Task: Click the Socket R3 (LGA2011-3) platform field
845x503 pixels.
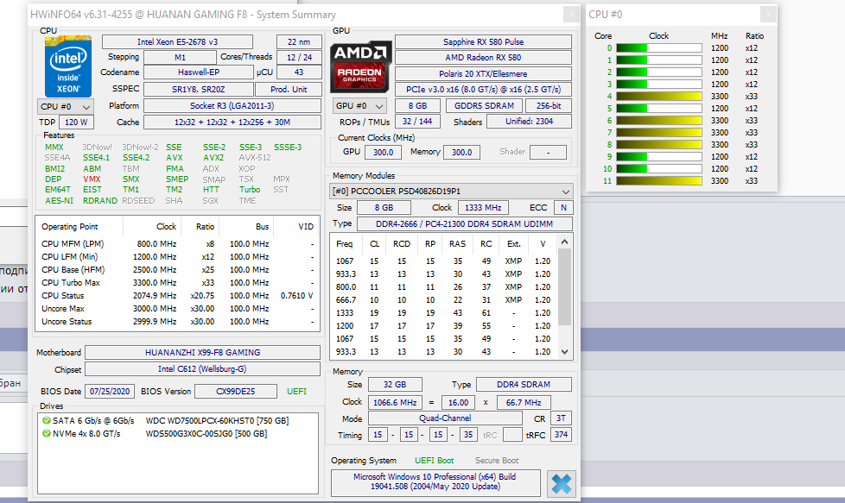Action: [x=232, y=106]
